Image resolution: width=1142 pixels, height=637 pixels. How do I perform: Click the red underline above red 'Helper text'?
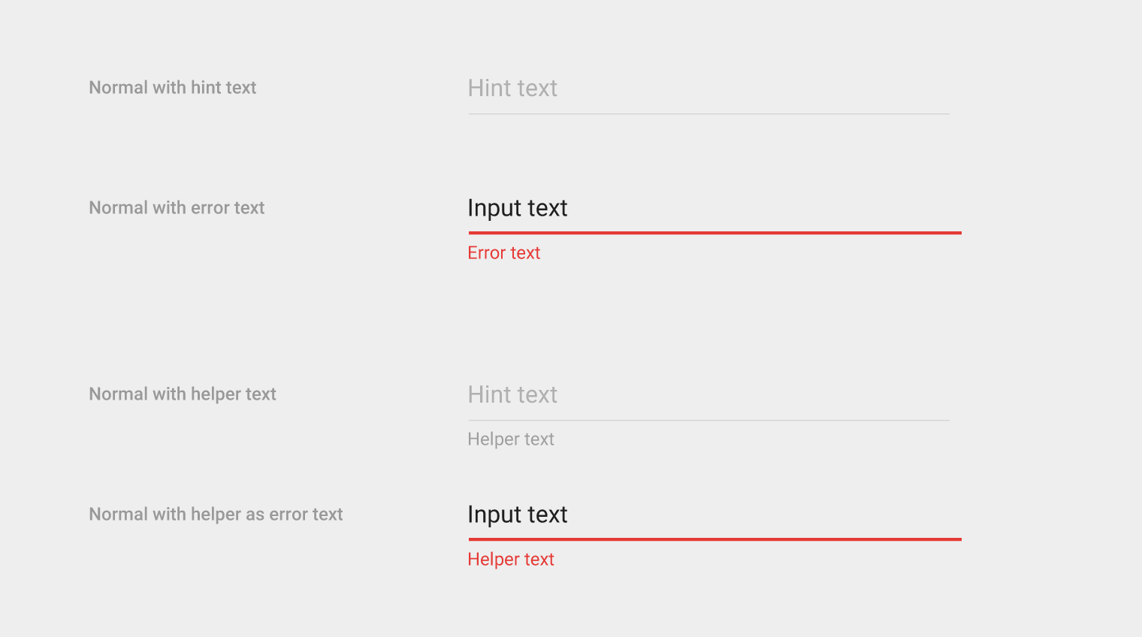pos(714,539)
